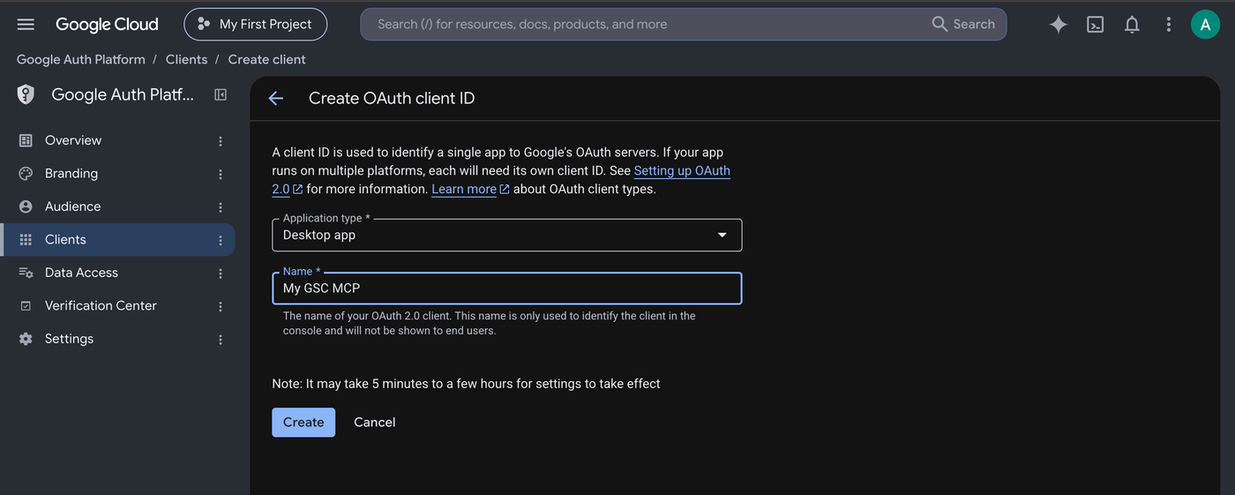Click the Create button
The image size is (1235, 495).
pyautogui.click(x=303, y=423)
